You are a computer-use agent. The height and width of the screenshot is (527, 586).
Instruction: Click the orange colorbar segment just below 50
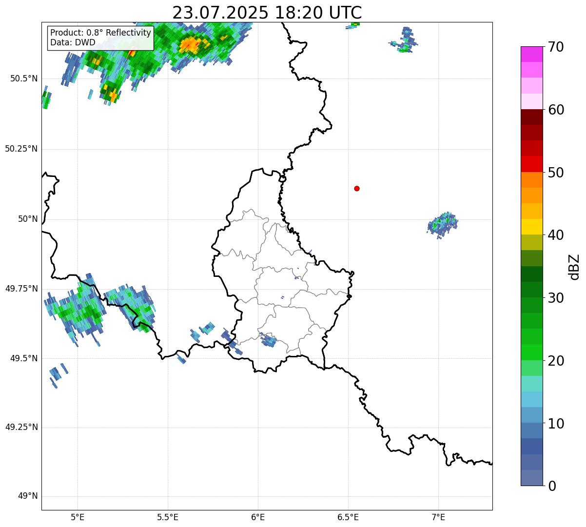(531, 180)
